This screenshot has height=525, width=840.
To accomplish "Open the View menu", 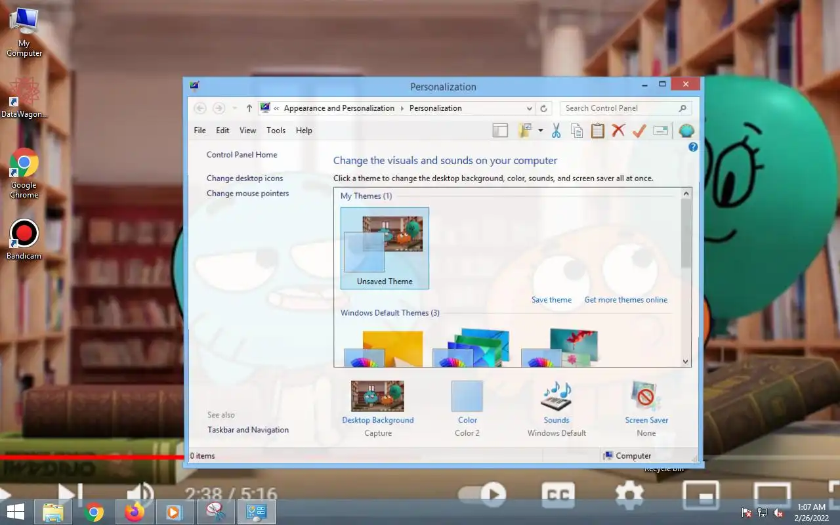I will [x=247, y=131].
